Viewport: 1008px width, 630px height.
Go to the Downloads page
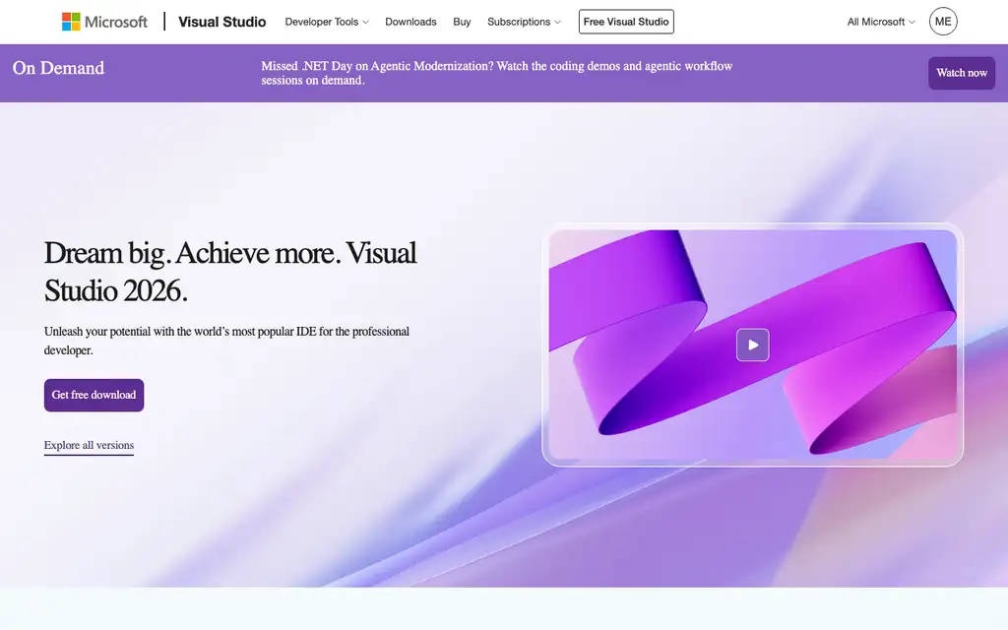[x=410, y=22]
